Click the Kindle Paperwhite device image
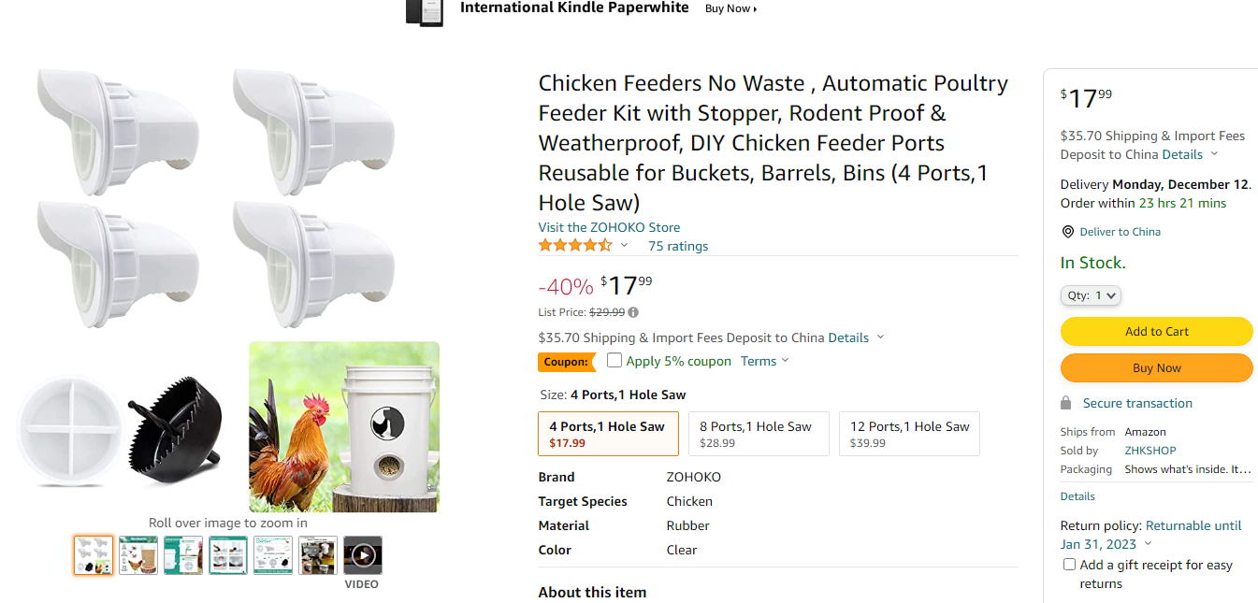Image resolution: width=1258 pixels, height=603 pixels. [x=424, y=11]
